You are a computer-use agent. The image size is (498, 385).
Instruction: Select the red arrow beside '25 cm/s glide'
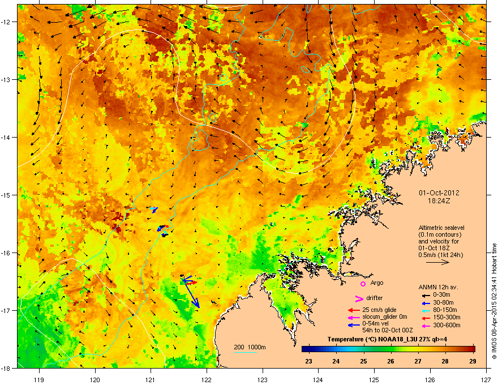point(354,310)
